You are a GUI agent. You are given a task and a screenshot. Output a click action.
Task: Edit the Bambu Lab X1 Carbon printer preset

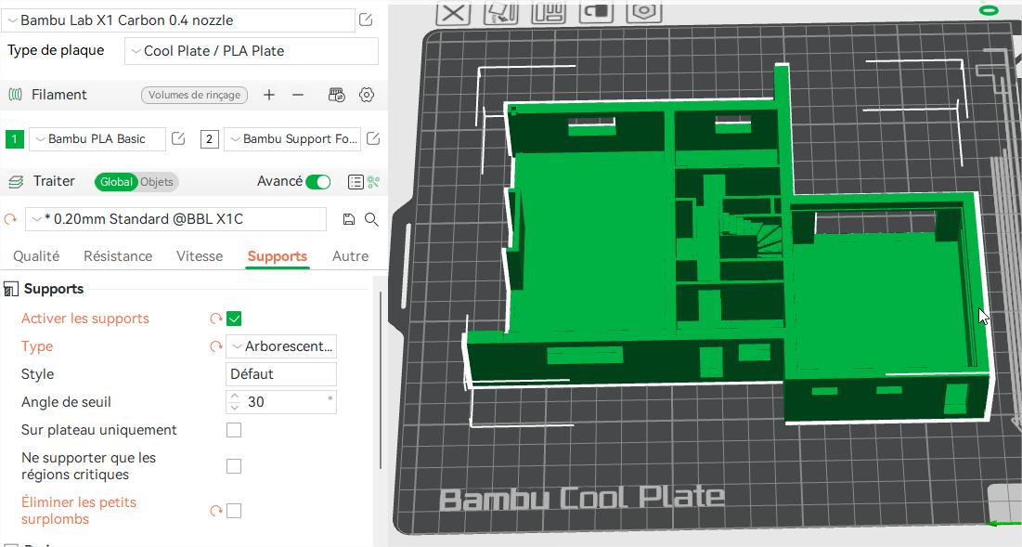[366, 20]
